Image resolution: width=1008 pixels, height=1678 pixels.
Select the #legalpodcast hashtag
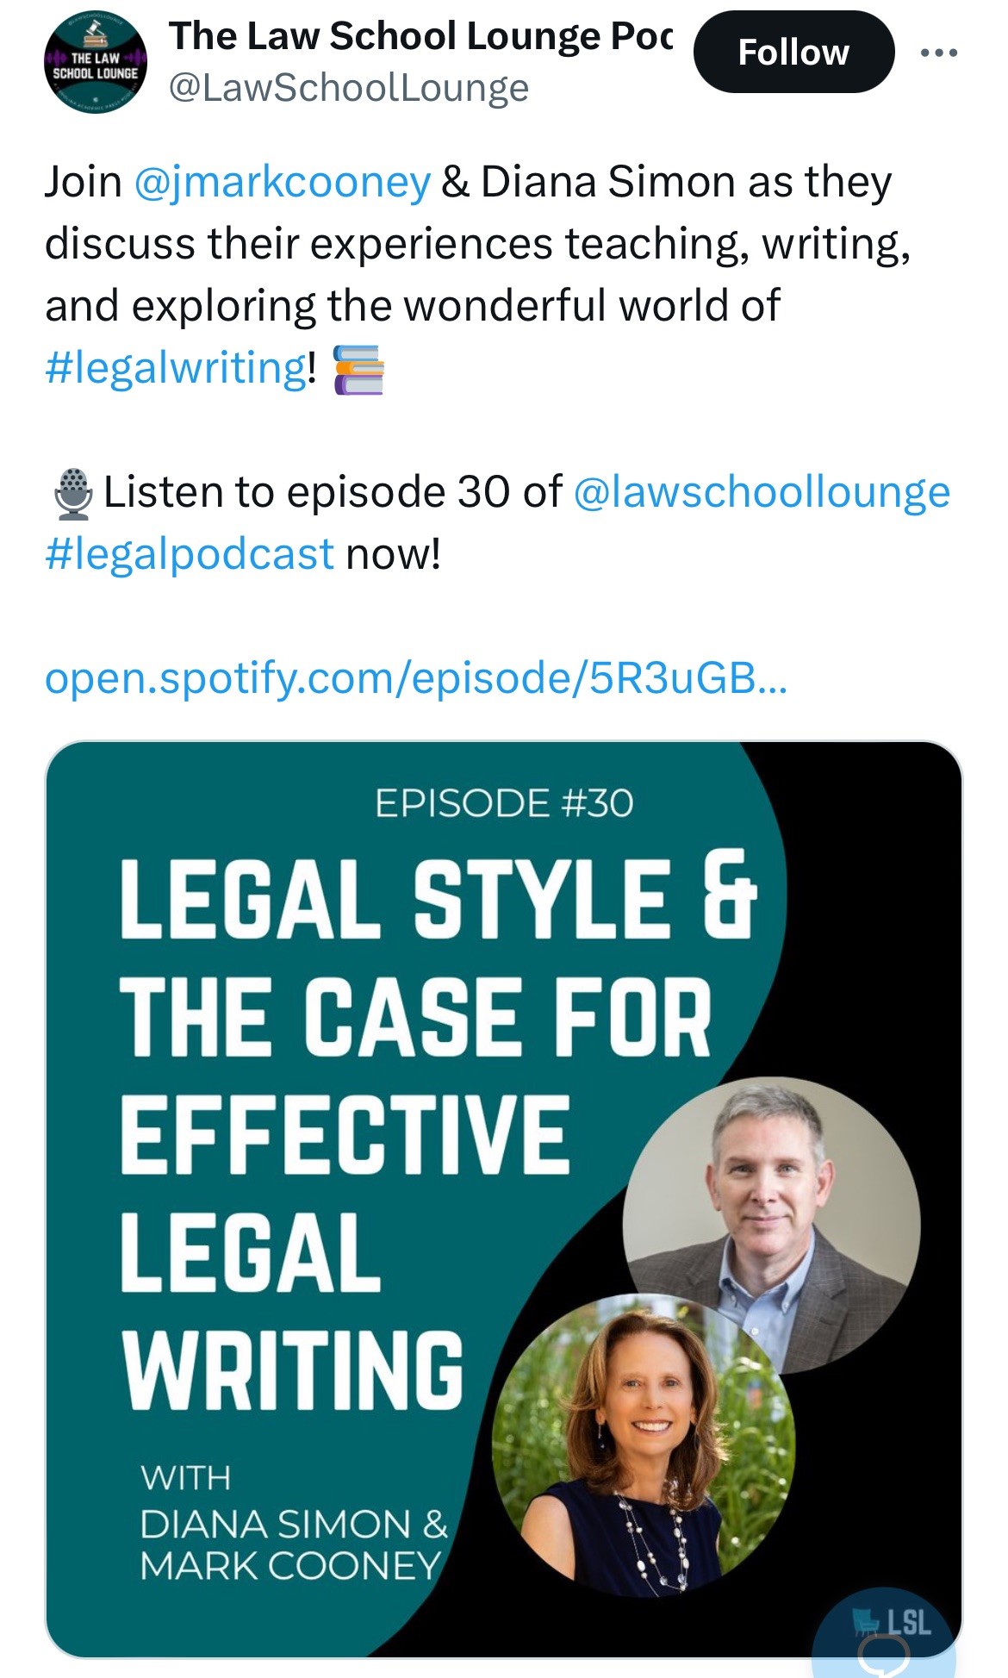pyautogui.click(x=190, y=554)
